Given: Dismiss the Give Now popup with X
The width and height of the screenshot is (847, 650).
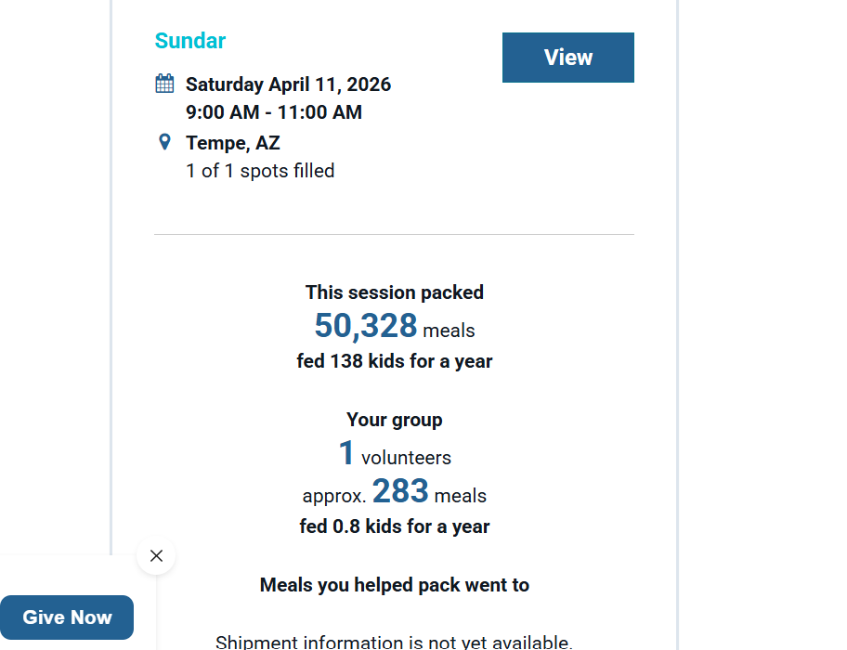Looking at the screenshot, I should pos(156,555).
